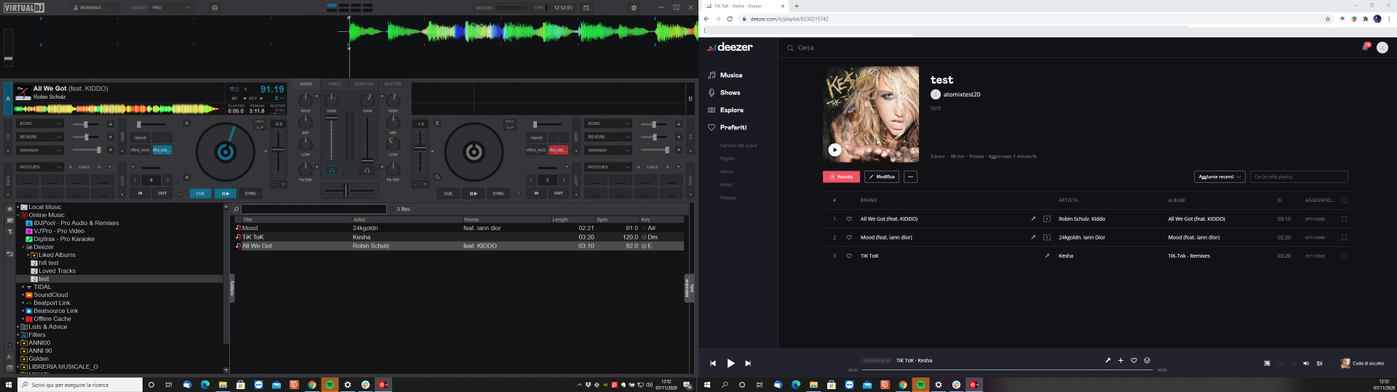Toggle SYNC on deck A

[x=250, y=194]
